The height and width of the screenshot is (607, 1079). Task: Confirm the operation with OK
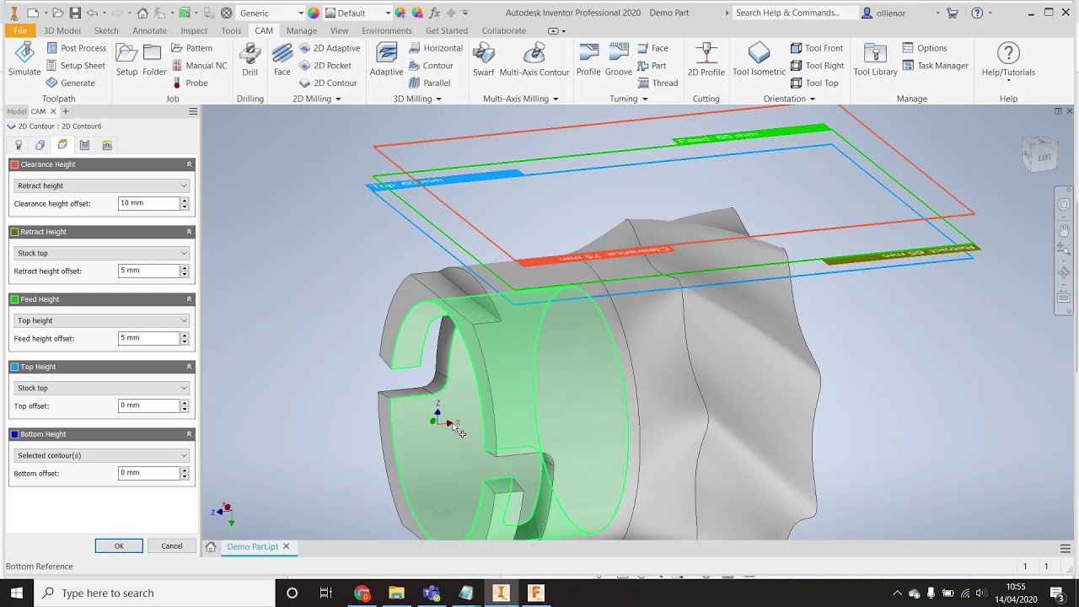[x=119, y=546]
